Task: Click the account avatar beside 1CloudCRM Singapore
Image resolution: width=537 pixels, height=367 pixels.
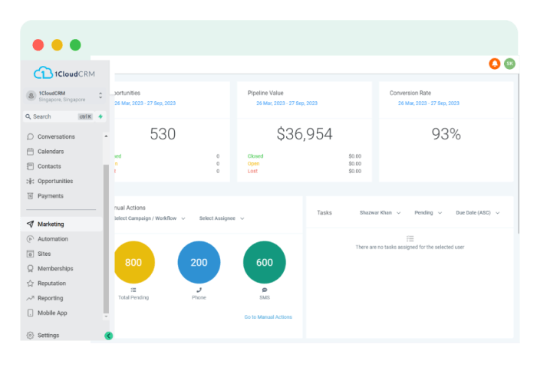Action: 31,96
